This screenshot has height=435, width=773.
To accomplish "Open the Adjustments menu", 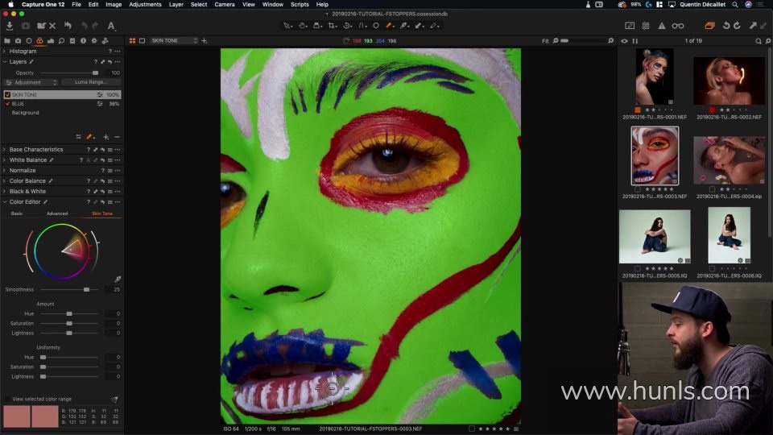I will coord(145,4).
